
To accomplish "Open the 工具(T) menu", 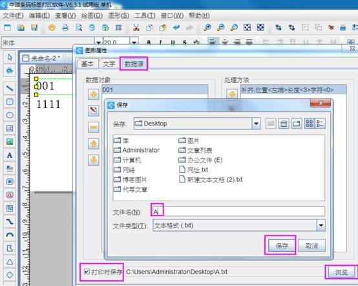I will [x=145, y=16].
